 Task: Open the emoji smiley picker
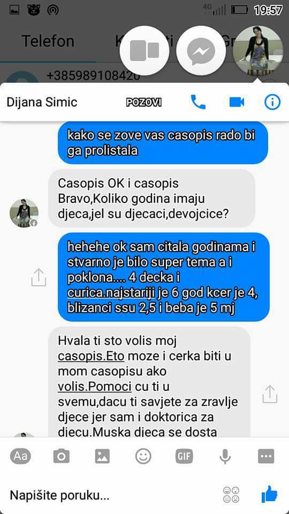point(143,456)
